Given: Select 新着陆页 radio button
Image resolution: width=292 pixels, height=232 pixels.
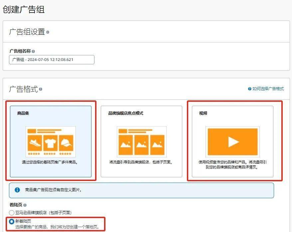Looking at the screenshot, I should pos(12,221).
